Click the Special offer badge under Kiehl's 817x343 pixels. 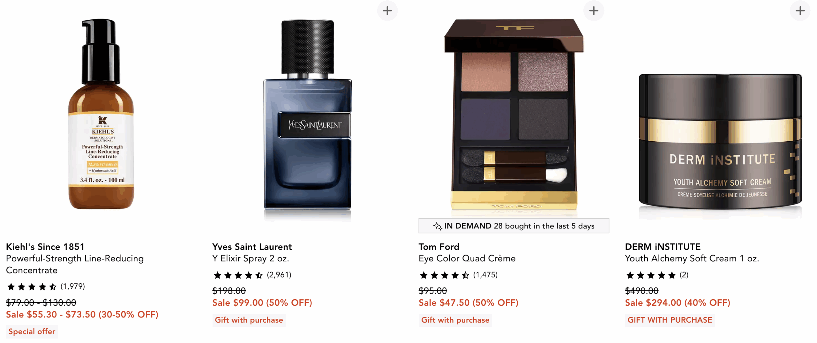[x=32, y=332]
